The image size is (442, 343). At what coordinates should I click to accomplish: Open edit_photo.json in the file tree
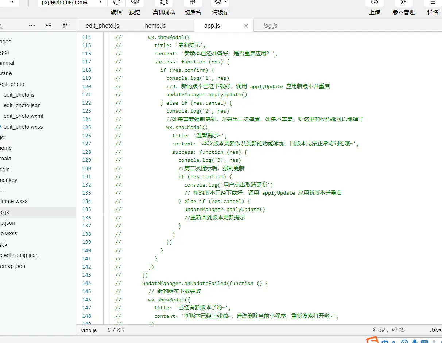(38, 105)
